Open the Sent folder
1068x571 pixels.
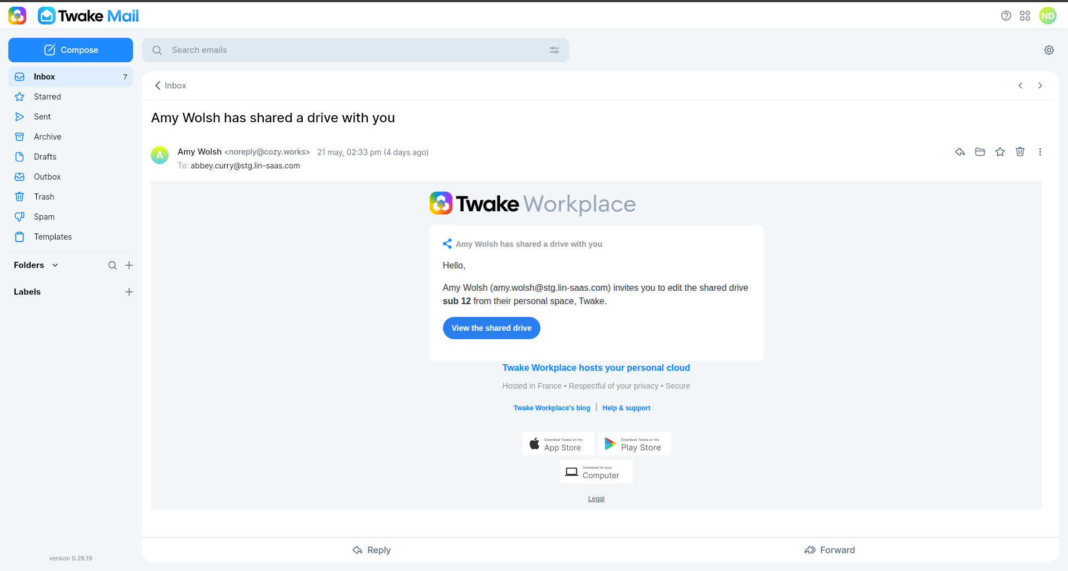[71, 117]
